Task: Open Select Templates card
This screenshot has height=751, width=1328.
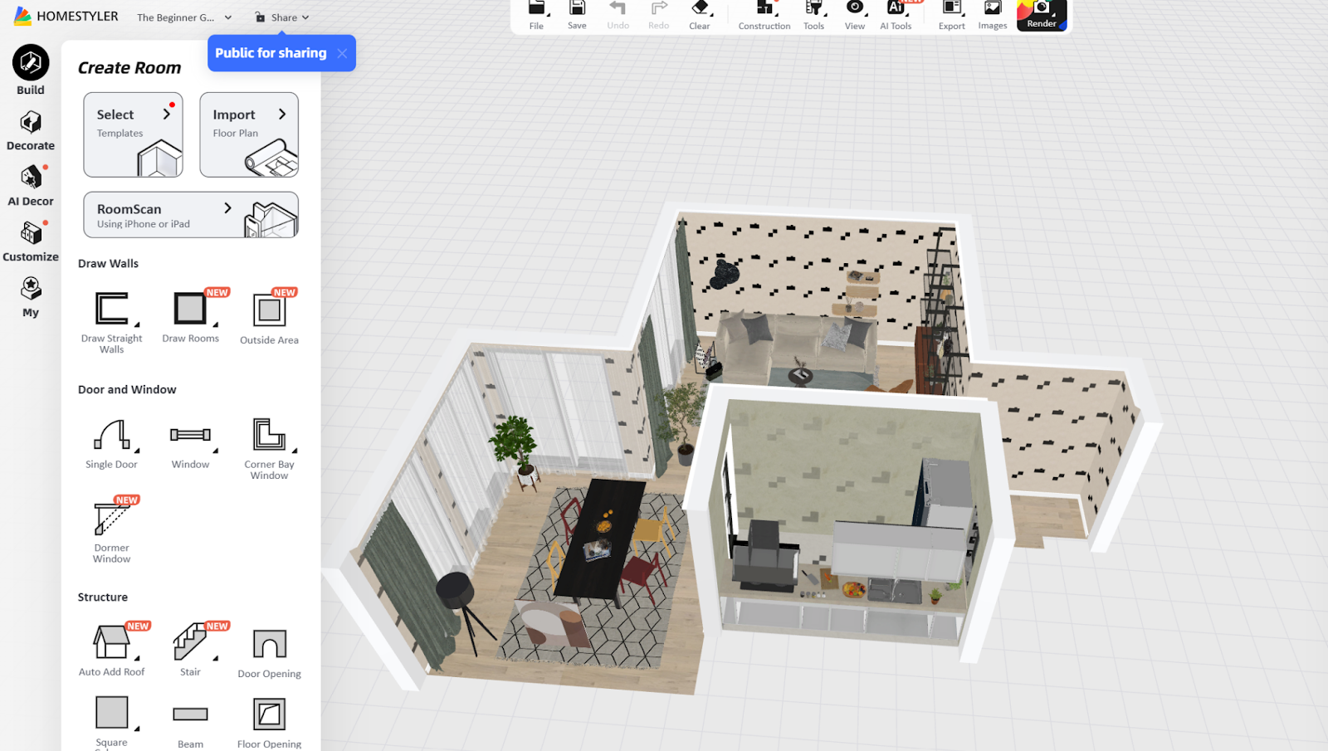Action: point(133,134)
